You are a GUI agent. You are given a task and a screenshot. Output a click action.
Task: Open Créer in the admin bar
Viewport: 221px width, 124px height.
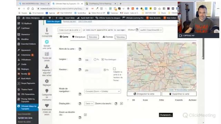click(x=59, y=18)
